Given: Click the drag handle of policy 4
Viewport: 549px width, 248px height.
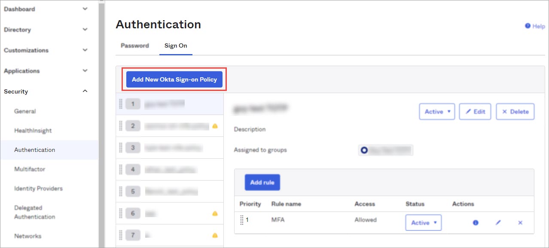Looking at the screenshot, I should coord(121,169).
